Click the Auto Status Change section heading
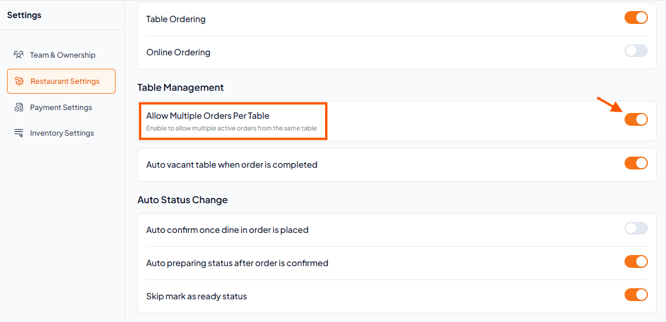This screenshot has height=322, width=666. point(183,200)
